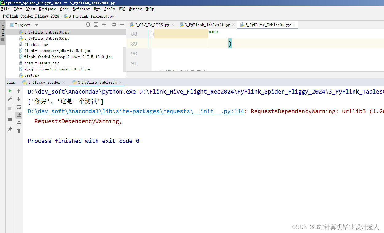Close the 3_PyFlink_Tables04 run tab
This screenshot has height=233, width=384.
pos(120,82)
